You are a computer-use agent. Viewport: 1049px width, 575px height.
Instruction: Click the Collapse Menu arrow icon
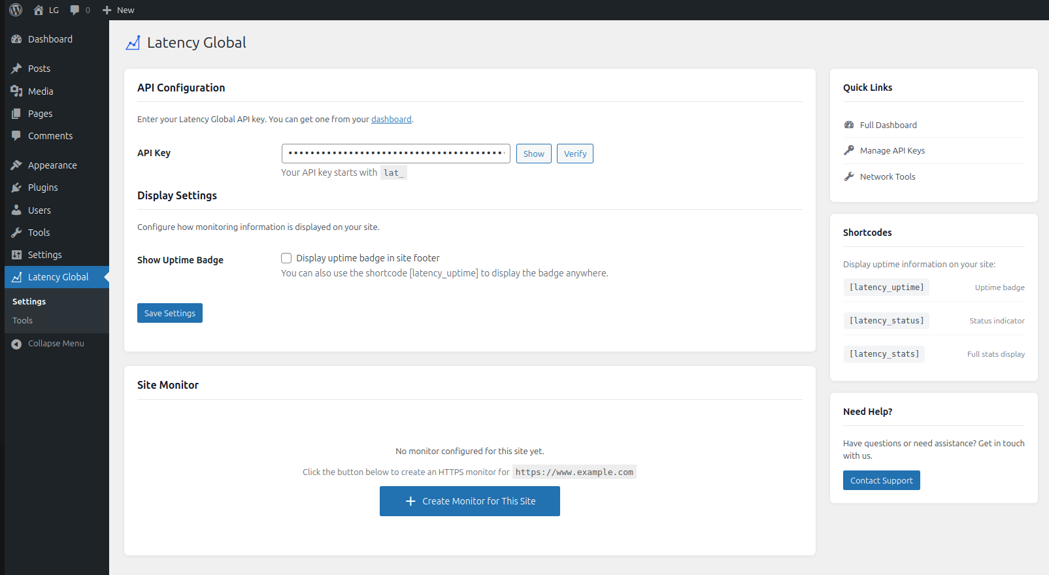[x=16, y=344]
